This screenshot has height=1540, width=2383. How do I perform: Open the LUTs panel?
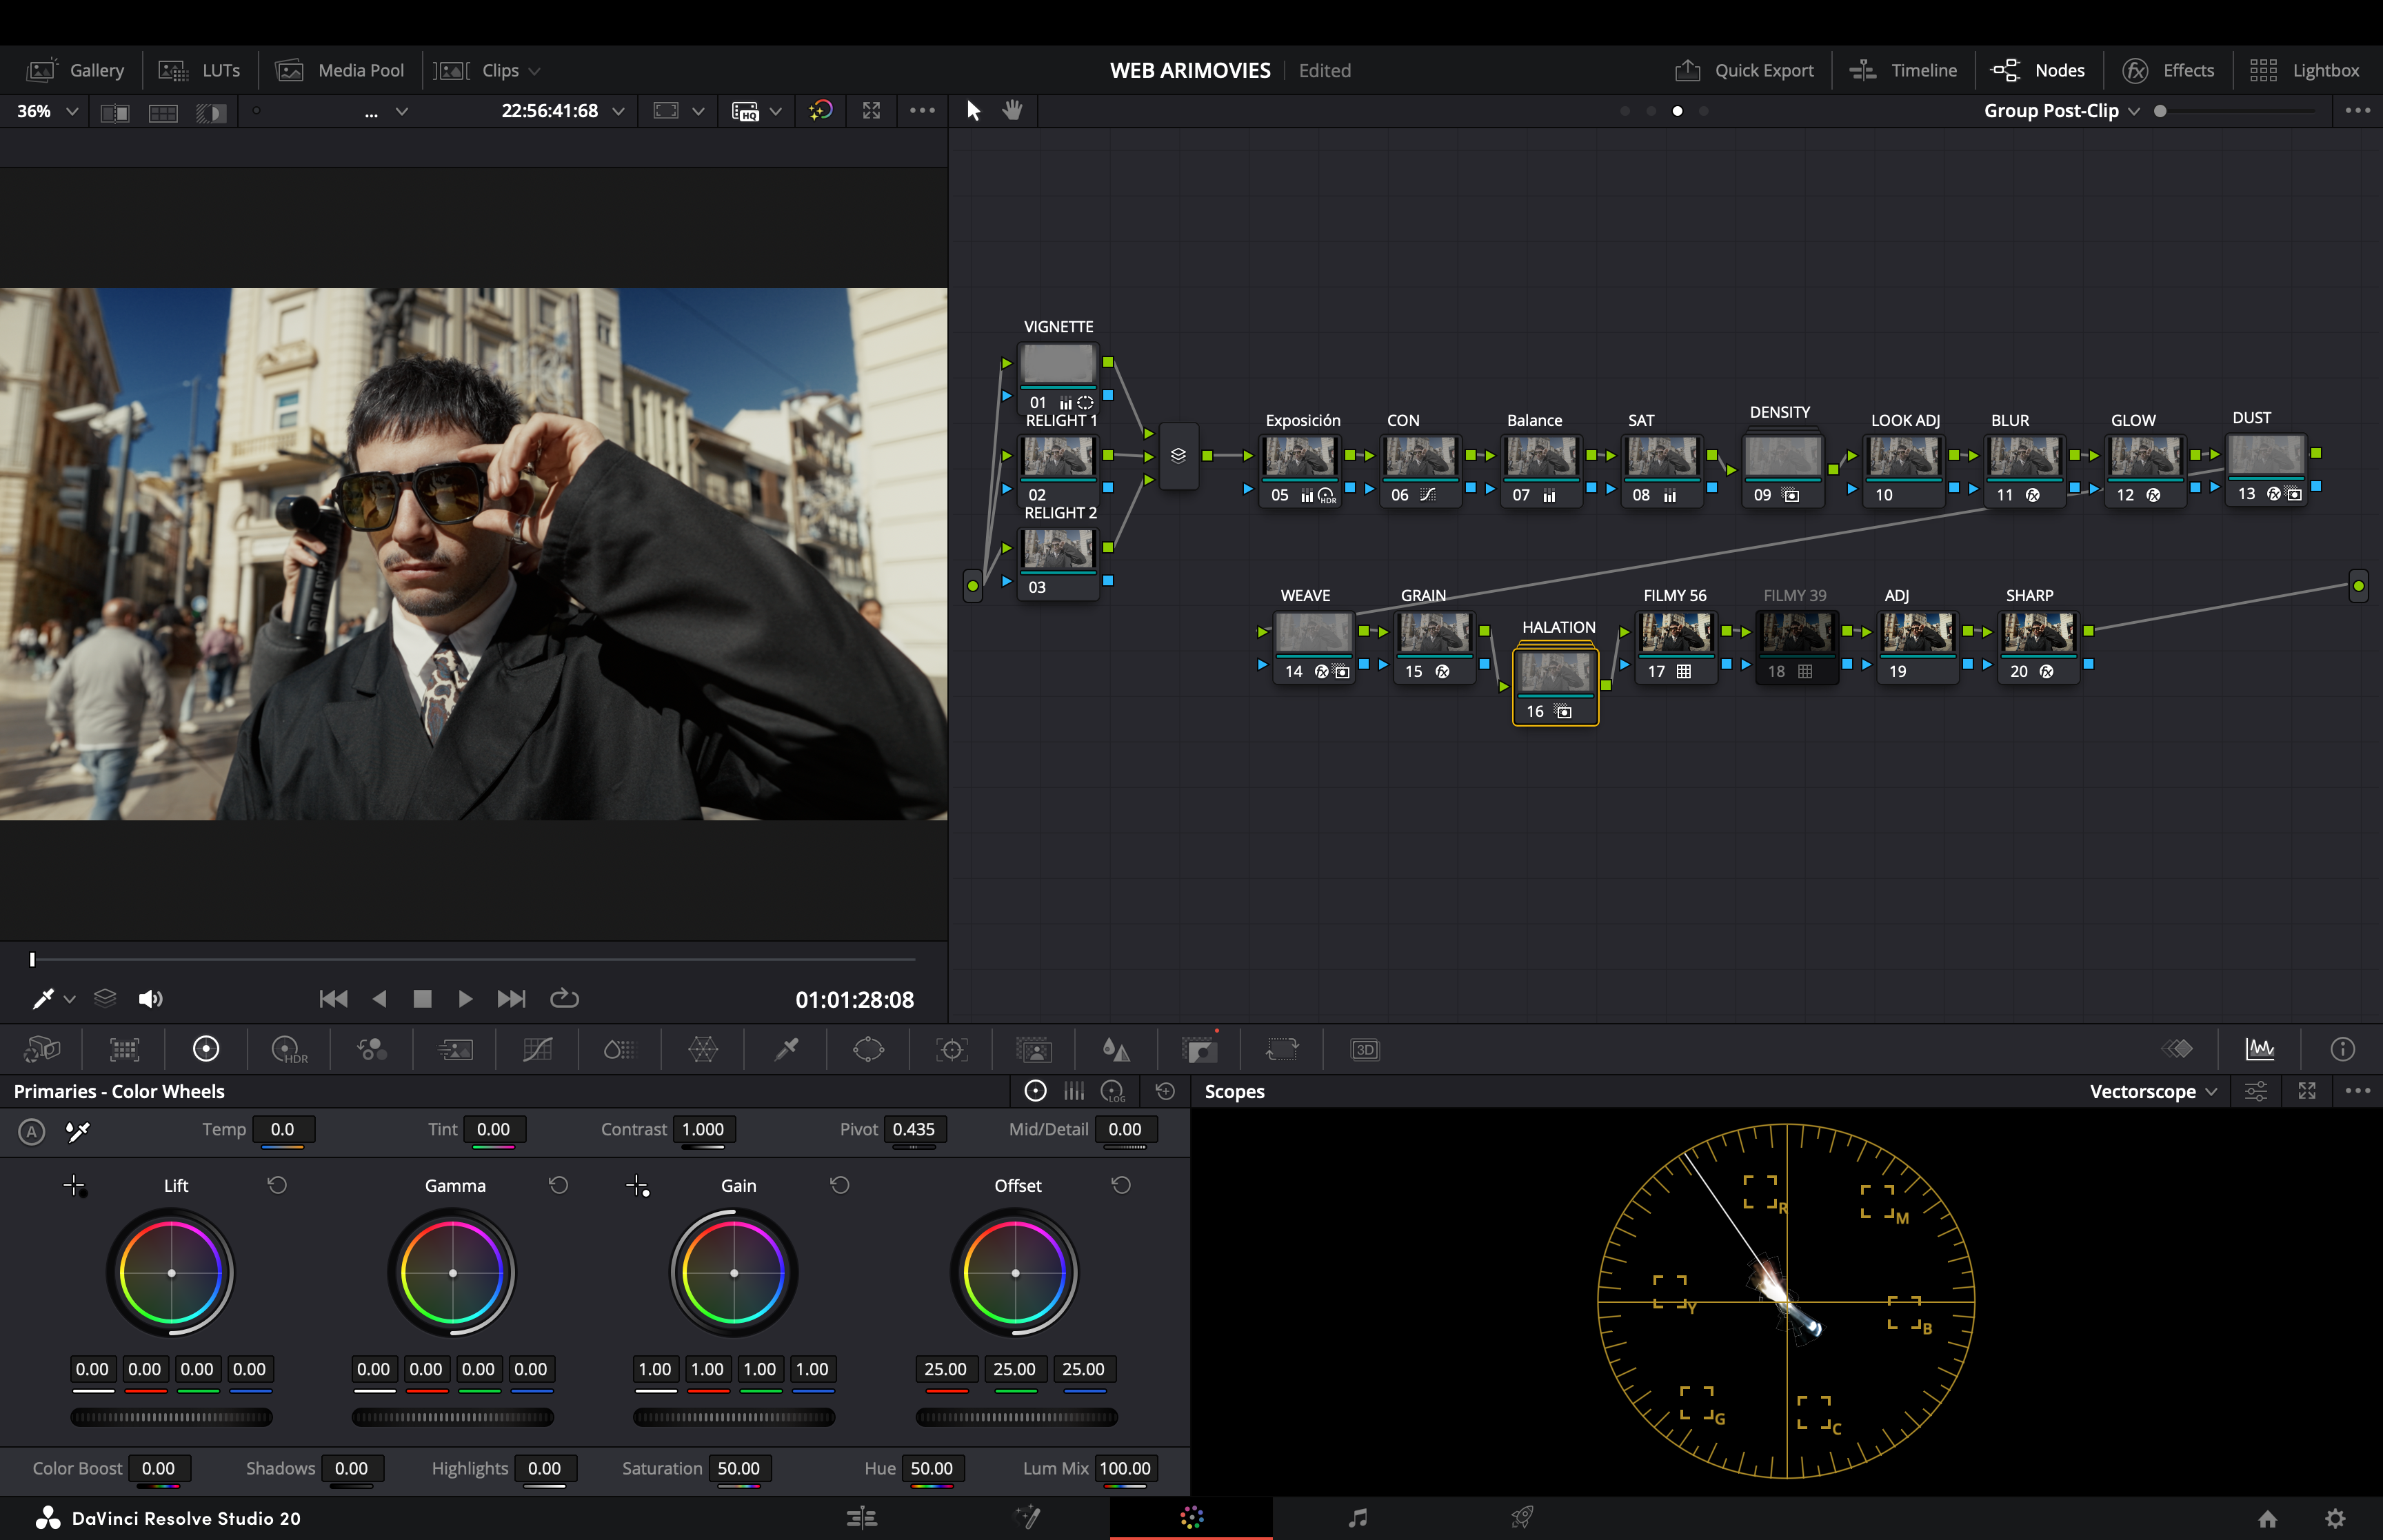[x=200, y=70]
